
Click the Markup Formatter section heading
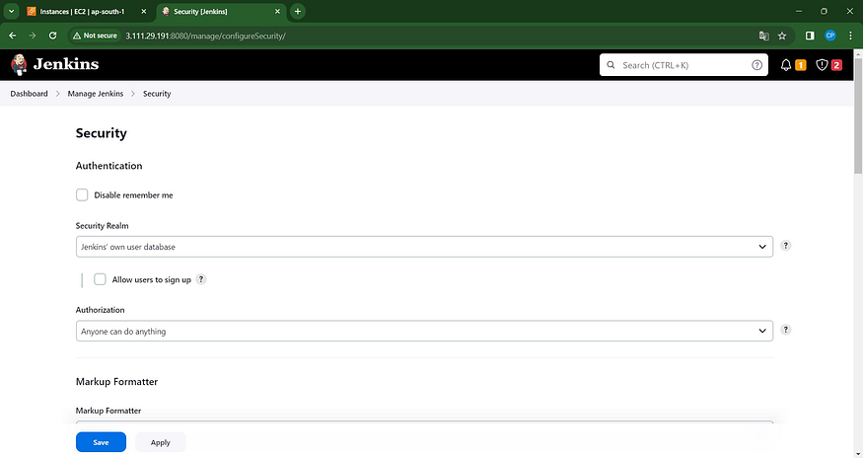click(x=116, y=381)
